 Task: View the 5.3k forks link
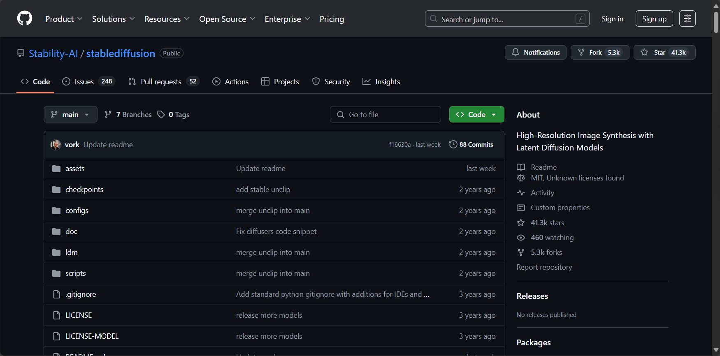[x=539, y=252]
